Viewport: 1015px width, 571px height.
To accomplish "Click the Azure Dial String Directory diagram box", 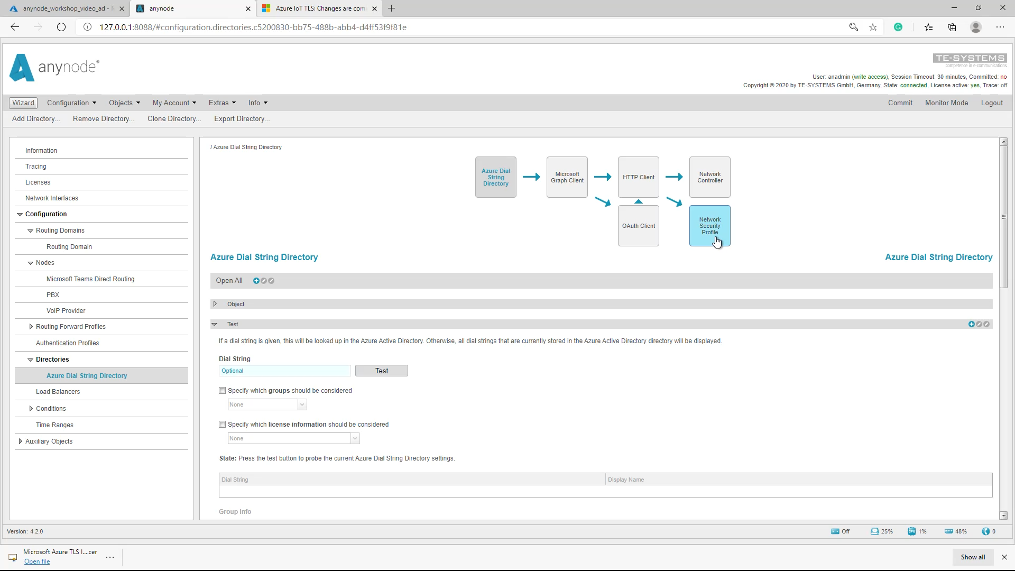I will pyautogui.click(x=496, y=177).
